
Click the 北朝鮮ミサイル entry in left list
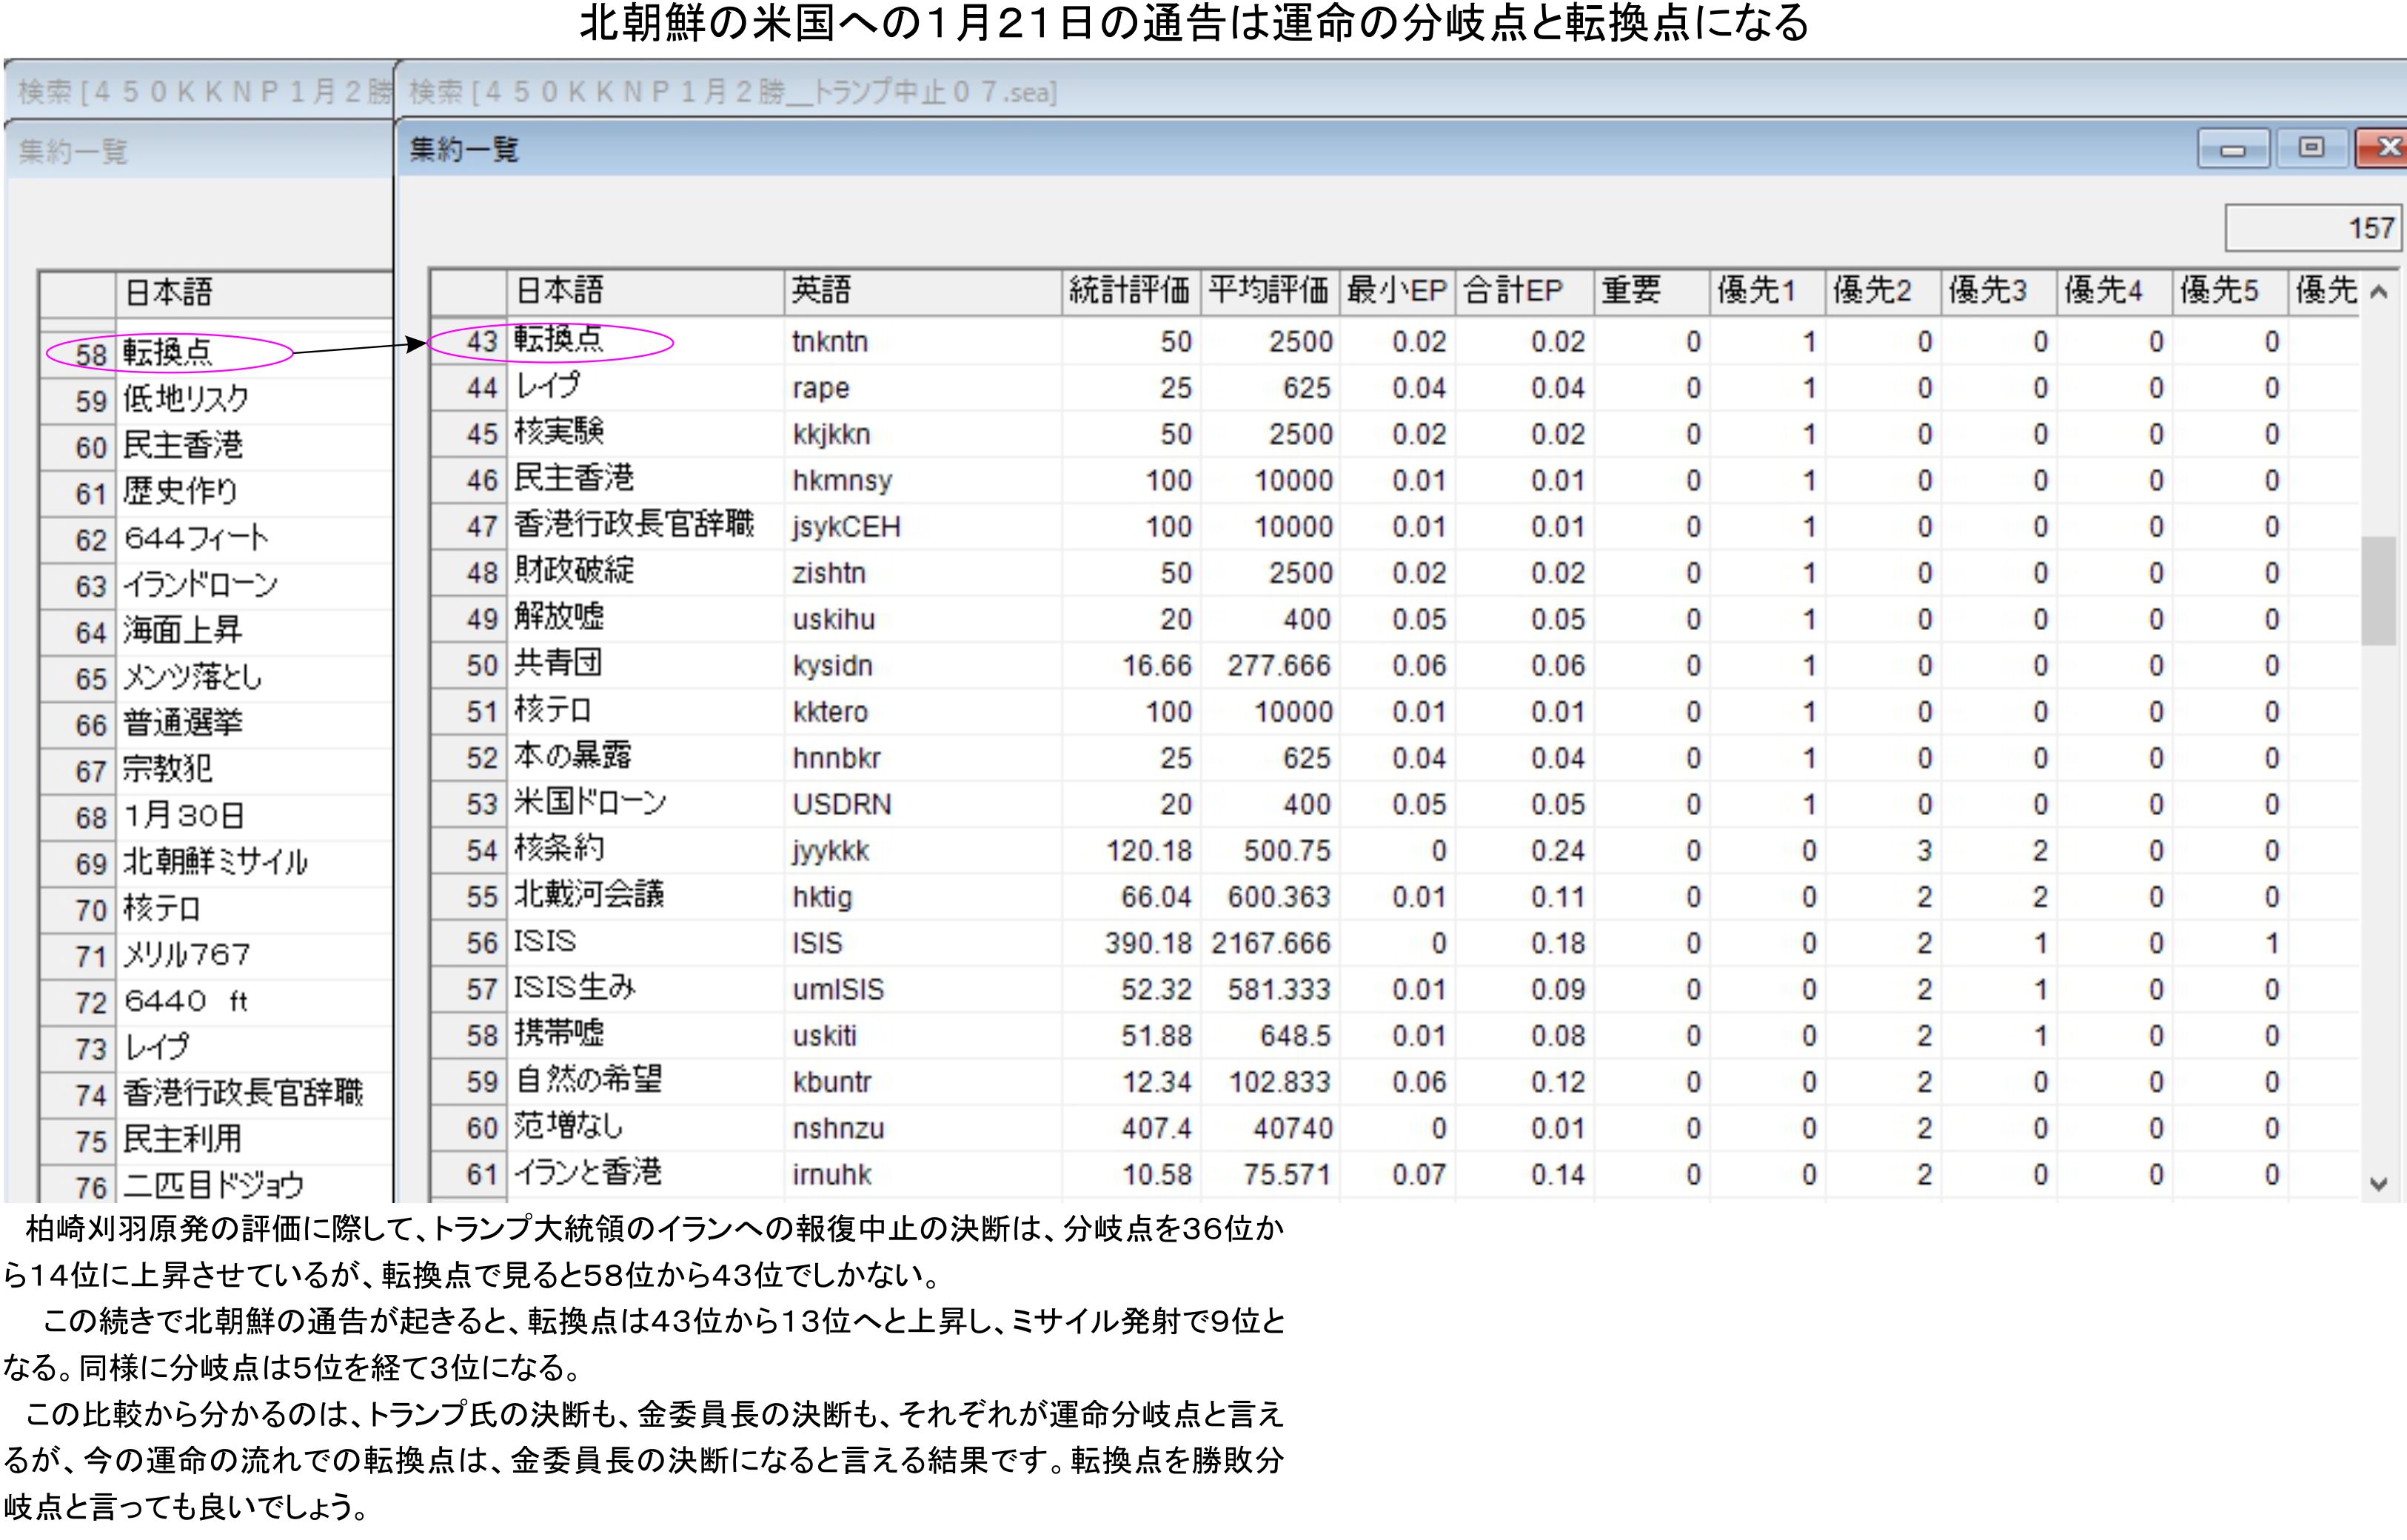click(215, 863)
